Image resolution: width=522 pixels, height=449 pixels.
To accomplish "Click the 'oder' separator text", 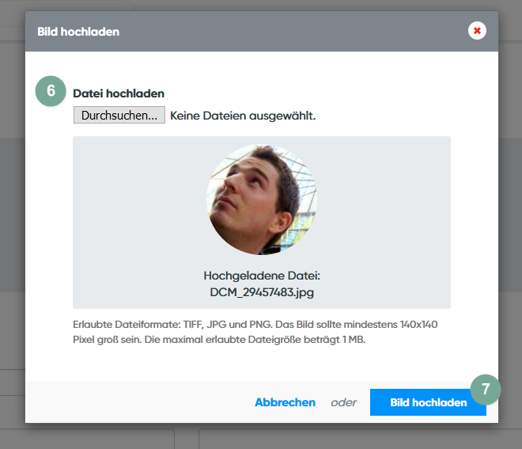I will click(x=343, y=402).
